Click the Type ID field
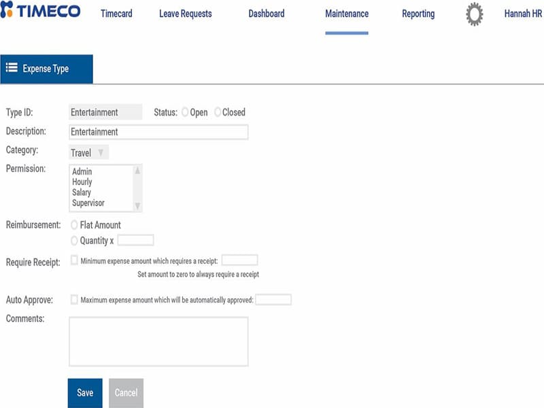This screenshot has height=408, width=544. 105,112
